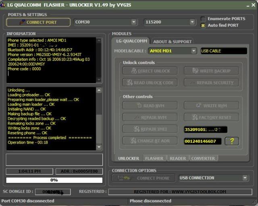
Task: Switch to the CONVERTER tab
Action: (x=203, y=158)
